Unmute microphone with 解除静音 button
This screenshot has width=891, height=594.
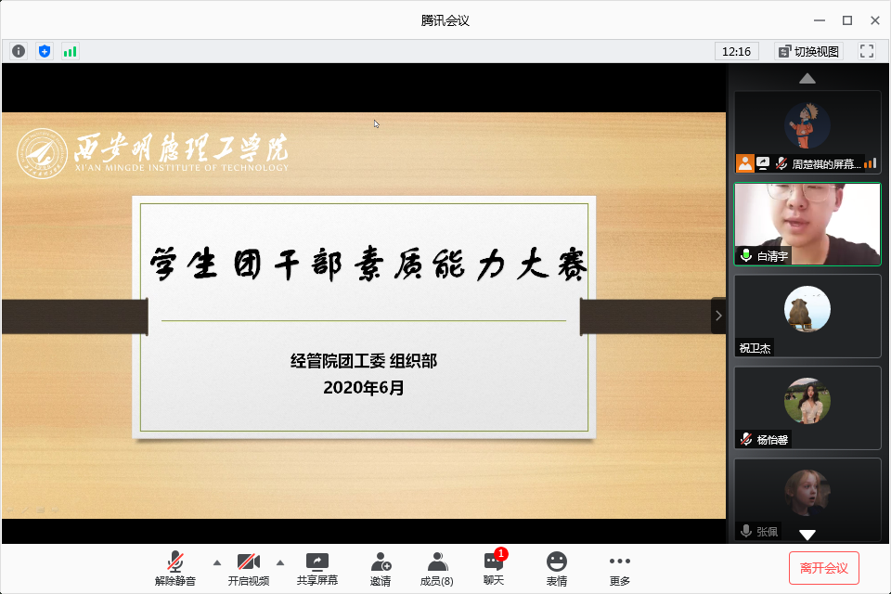pos(175,568)
